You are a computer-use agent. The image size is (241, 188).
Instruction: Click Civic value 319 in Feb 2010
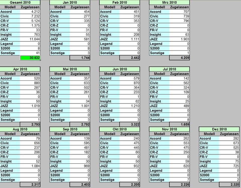(130, 16)
